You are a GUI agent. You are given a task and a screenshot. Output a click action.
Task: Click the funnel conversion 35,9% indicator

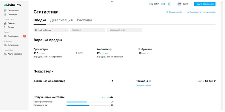80,53
